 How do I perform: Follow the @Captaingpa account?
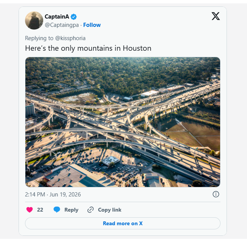click(x=92, y=25)
